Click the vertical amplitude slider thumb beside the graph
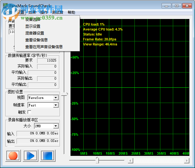This screenshot has width=195, height=168. coord(65,94)
